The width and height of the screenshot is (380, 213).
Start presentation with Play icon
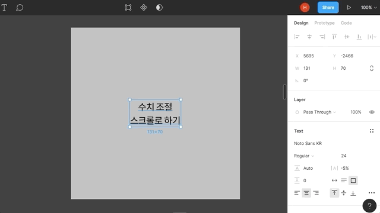click(x=349, y=8)
